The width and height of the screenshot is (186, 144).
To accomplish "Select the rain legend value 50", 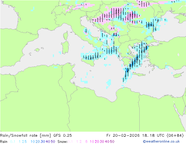I will (53, 142).
